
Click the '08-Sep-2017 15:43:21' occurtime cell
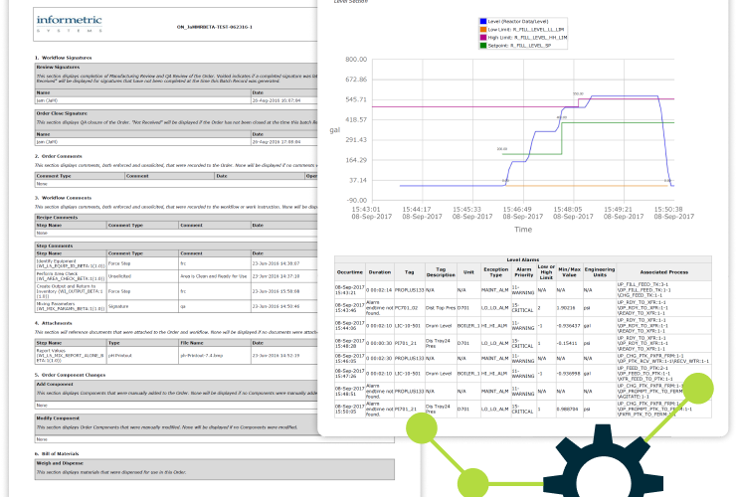coord(350,290)
